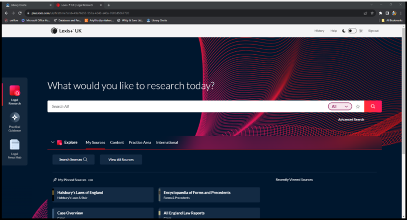Click the moon dark mode icon

coord(344,31)
